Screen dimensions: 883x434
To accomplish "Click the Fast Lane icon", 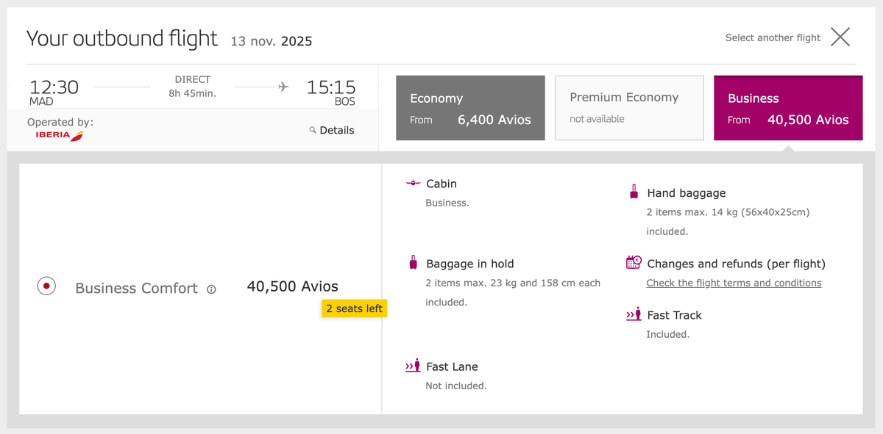I will coord(412,365).
